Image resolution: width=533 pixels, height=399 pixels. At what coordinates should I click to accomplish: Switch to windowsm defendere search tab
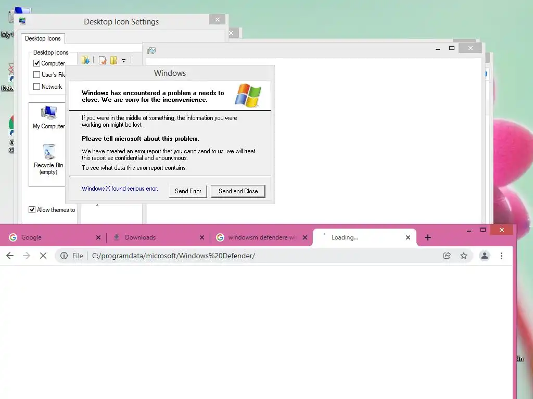tap(261, 237)
